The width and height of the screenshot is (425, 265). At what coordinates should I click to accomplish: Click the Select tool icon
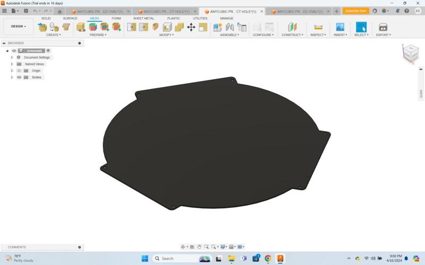(361, 27)
